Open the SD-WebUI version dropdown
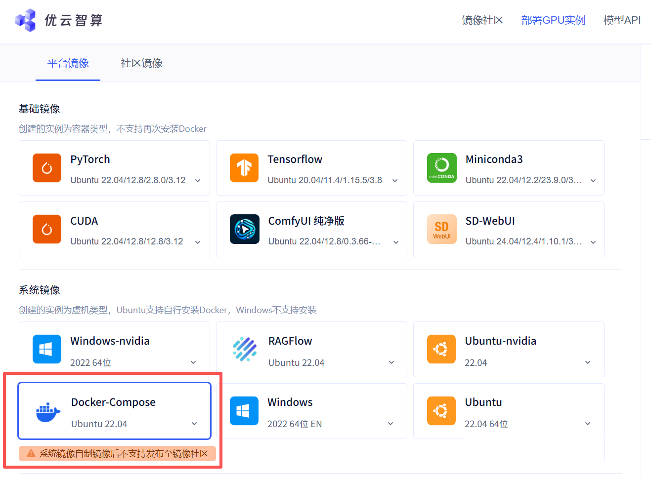 point(592,242)
